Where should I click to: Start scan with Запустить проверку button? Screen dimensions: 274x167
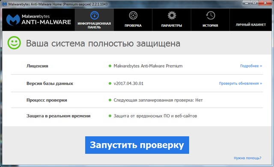(x=137, y=145)
